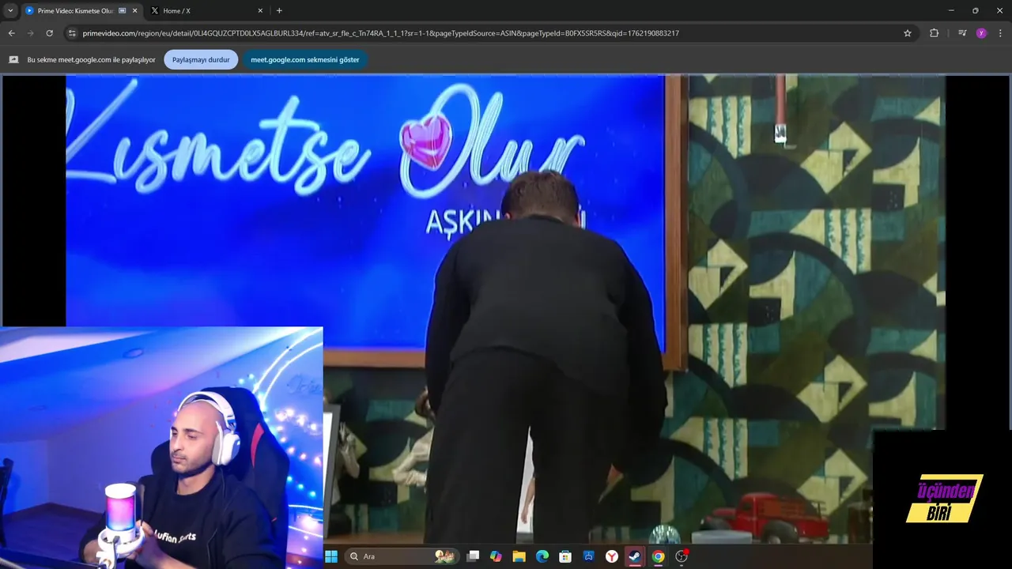
Task: Click the taskbar Ara search box
Action: 402,556
